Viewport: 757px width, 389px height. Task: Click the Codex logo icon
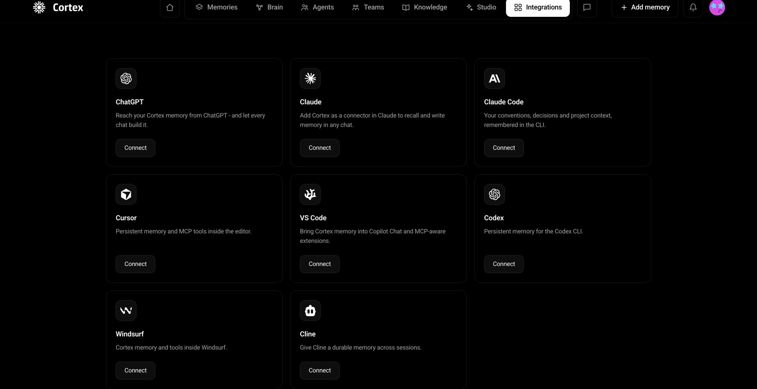click(x=495, y=194)
